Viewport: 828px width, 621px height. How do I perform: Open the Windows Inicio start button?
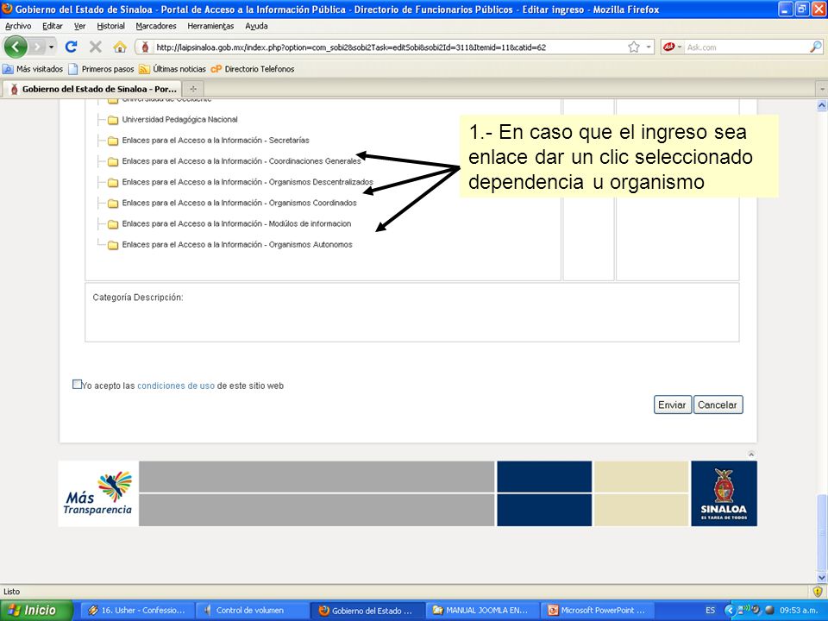pyautogui.click(x=35, y=611)
